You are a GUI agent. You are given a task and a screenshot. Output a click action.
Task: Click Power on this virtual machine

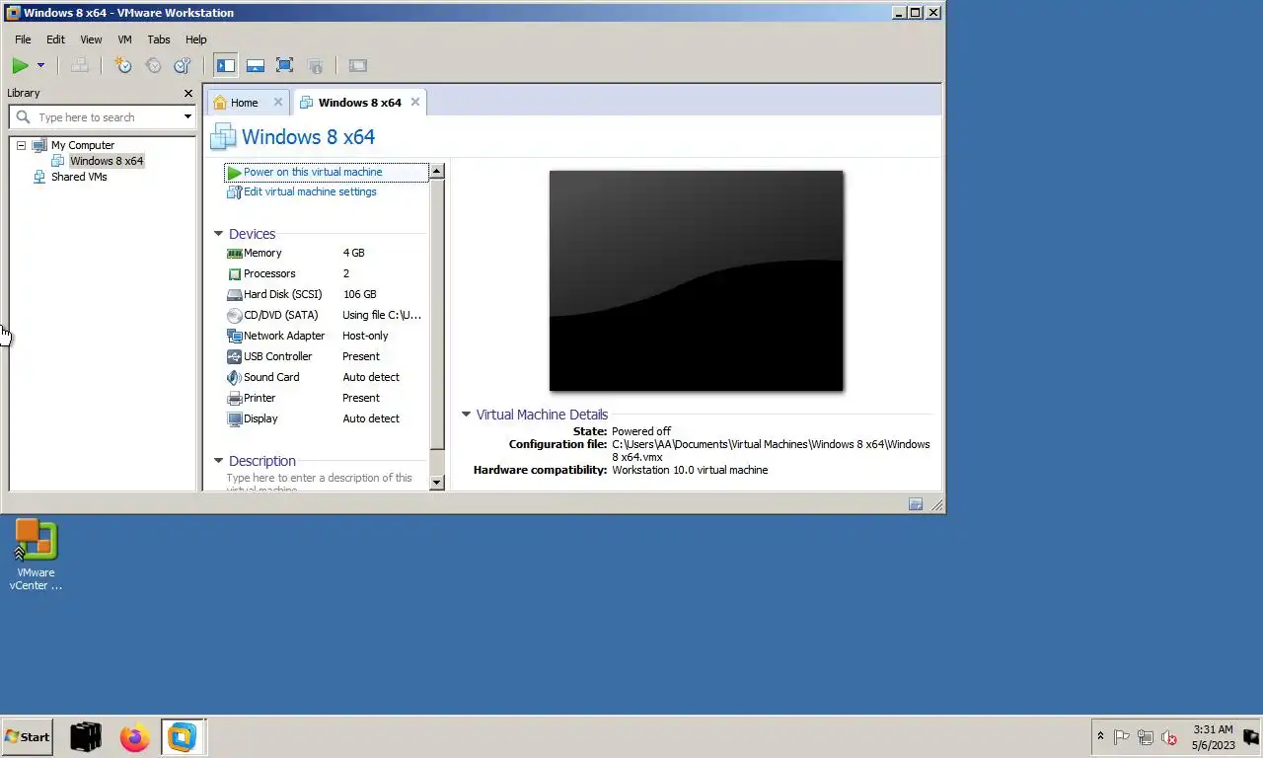[x=313, y=172]
